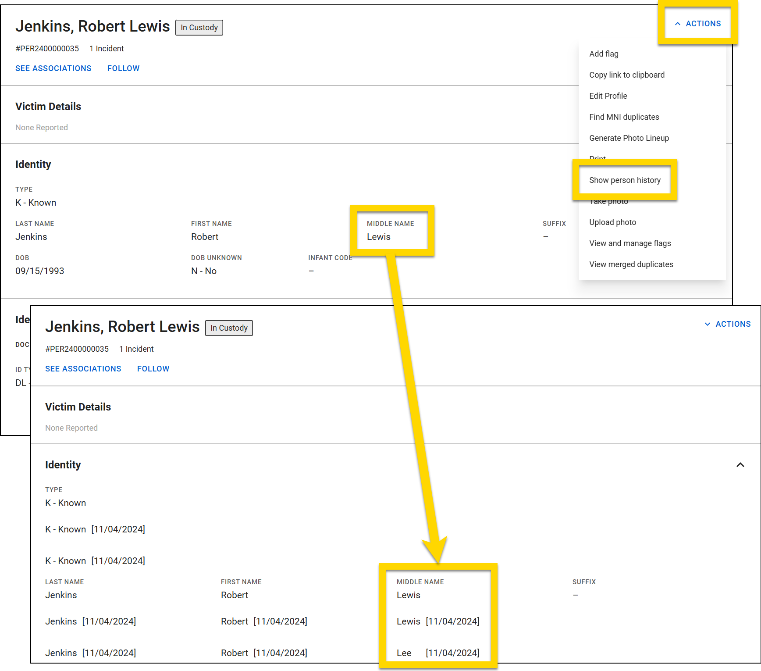Click the 1 Incident count

click(x=106, y=48)
